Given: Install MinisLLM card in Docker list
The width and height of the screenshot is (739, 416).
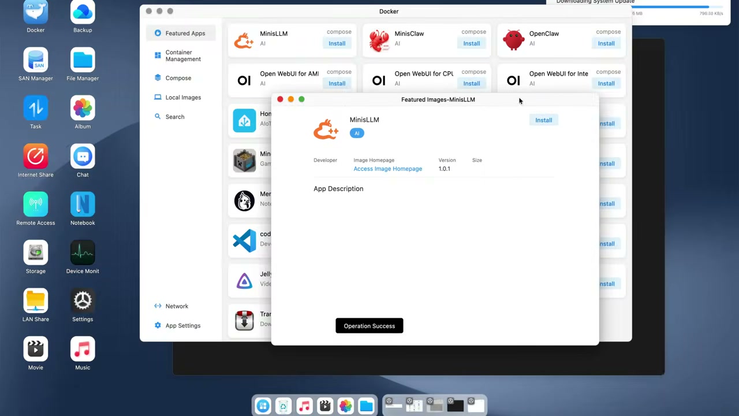Looking at the screenshot, I should click(x=337, y=43).
